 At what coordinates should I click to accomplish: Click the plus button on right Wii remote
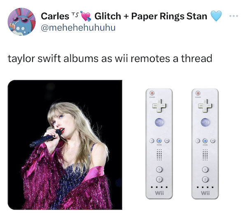tap(213, 141)
